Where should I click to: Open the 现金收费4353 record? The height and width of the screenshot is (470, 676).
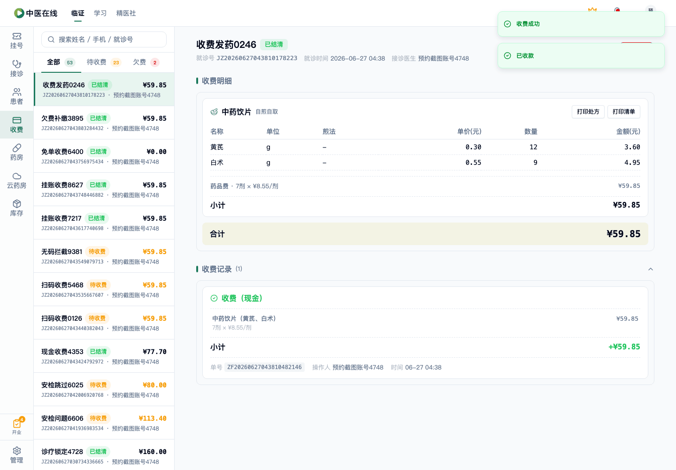coord(104,356)
